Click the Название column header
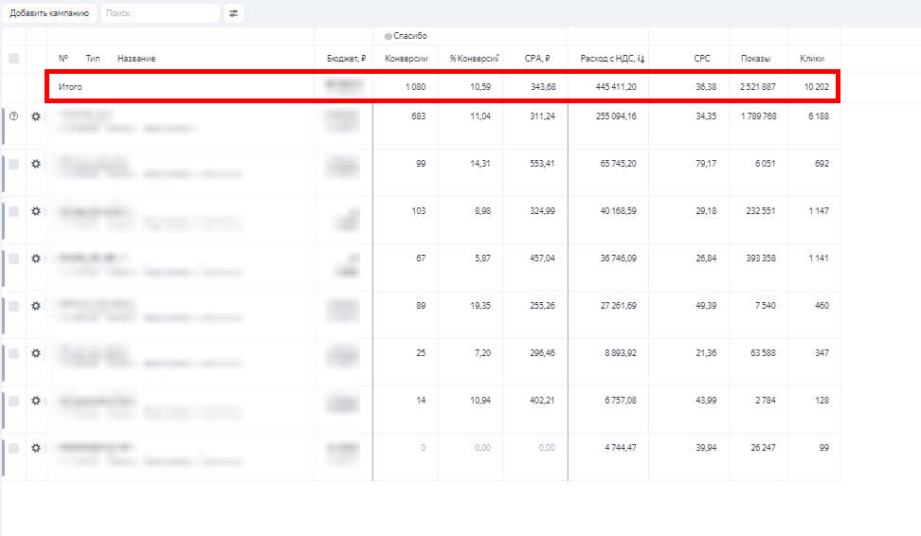921x536 pixels. point(136,58)
